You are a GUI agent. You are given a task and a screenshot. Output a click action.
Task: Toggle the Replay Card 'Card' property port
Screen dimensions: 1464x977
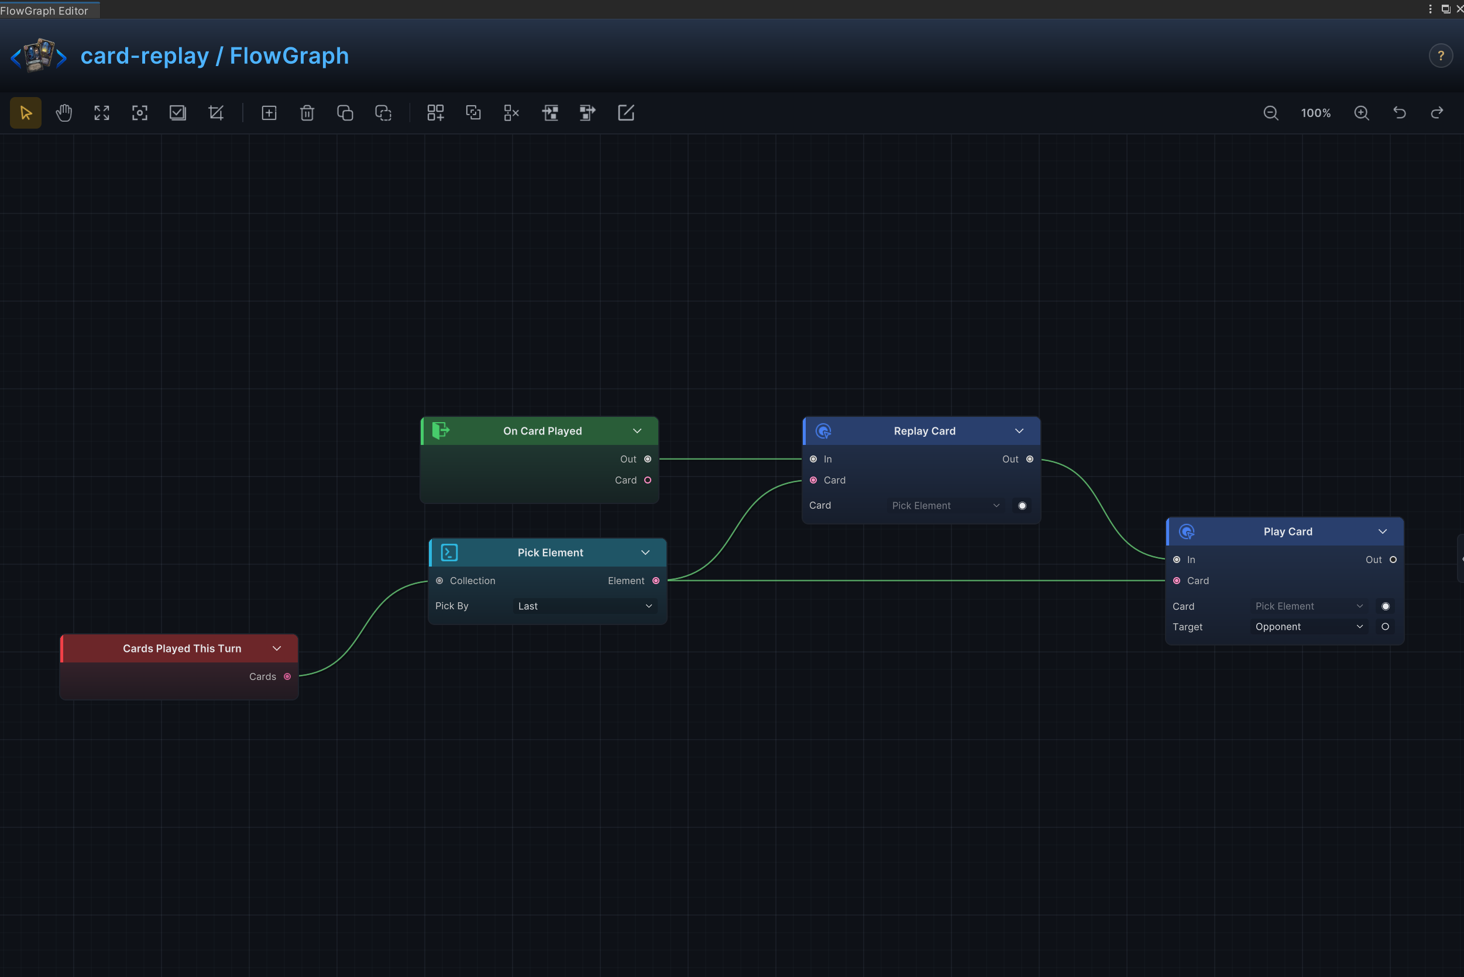[x=1022, y=505]
